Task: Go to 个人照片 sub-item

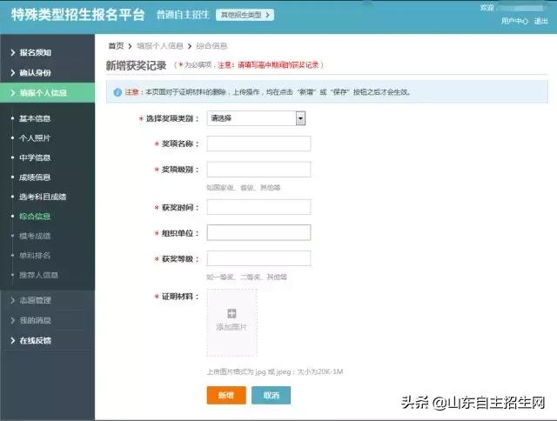Action: click(x=35, y=138)
